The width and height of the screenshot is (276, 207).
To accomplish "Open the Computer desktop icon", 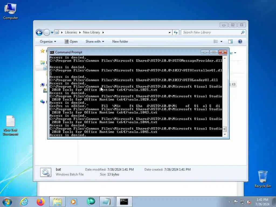I will [11, 11].
